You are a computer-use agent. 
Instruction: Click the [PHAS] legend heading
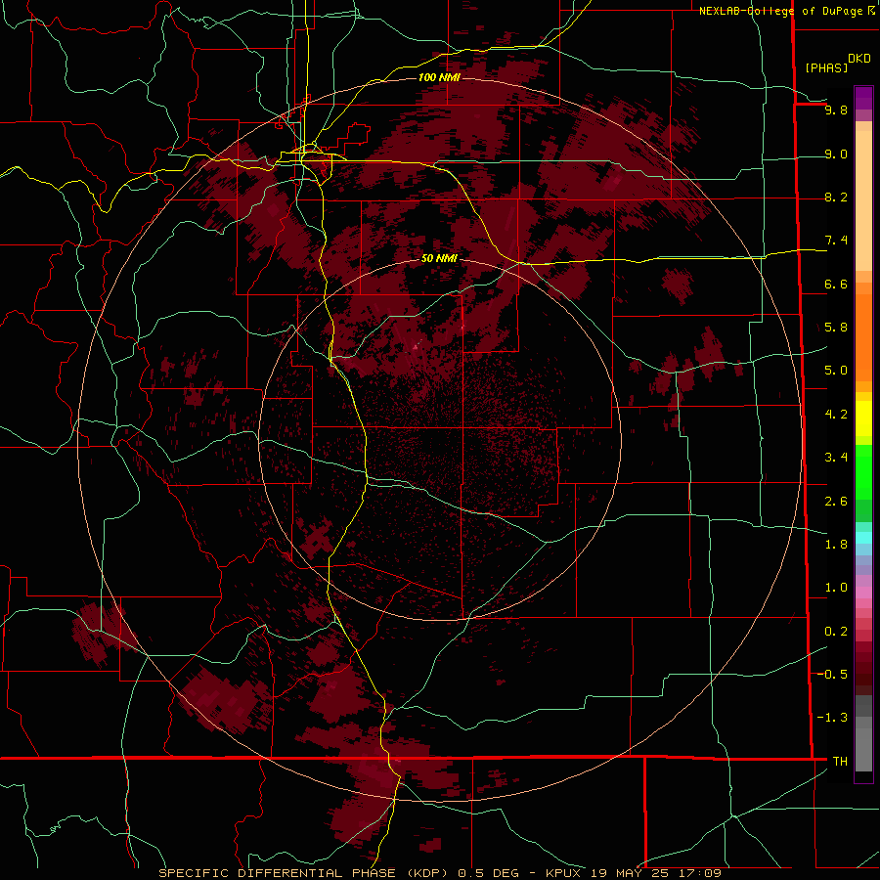(826, 67)
